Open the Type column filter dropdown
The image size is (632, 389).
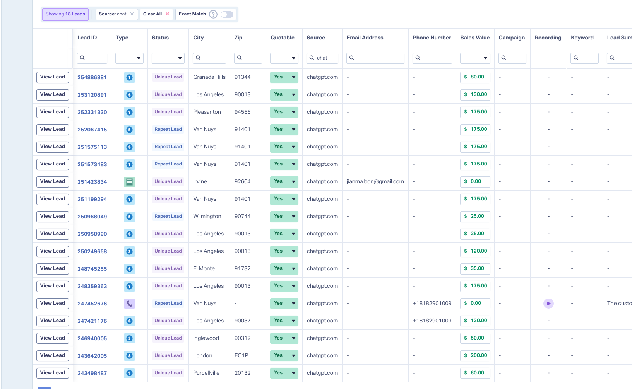pyautogui.click(x=129, y=58)
